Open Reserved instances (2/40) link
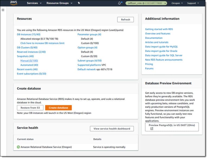Screen dimensions: 208x159 point(31,52)
